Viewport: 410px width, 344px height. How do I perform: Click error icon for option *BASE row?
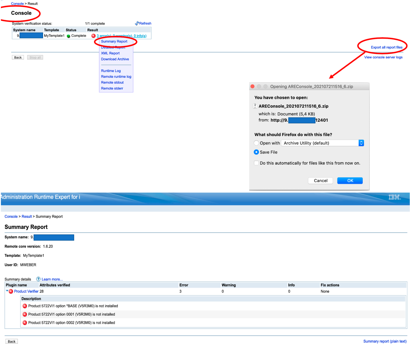pos(25,306)
